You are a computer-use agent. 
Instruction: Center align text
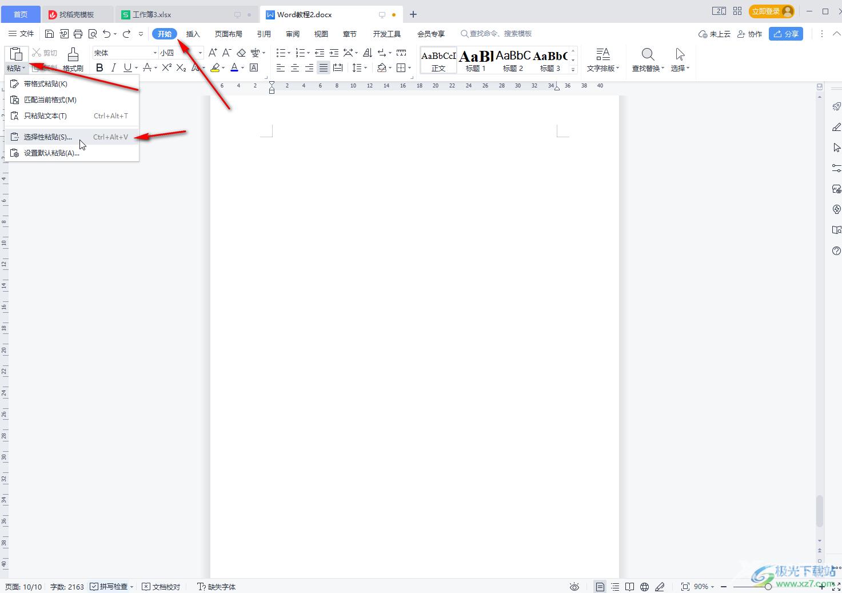coord(295,67)
